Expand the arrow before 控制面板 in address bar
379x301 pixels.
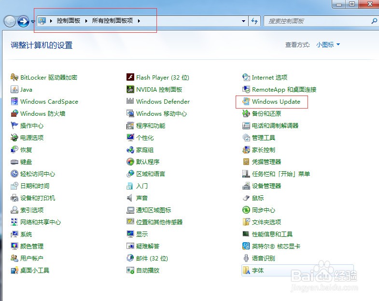point(51,21)
